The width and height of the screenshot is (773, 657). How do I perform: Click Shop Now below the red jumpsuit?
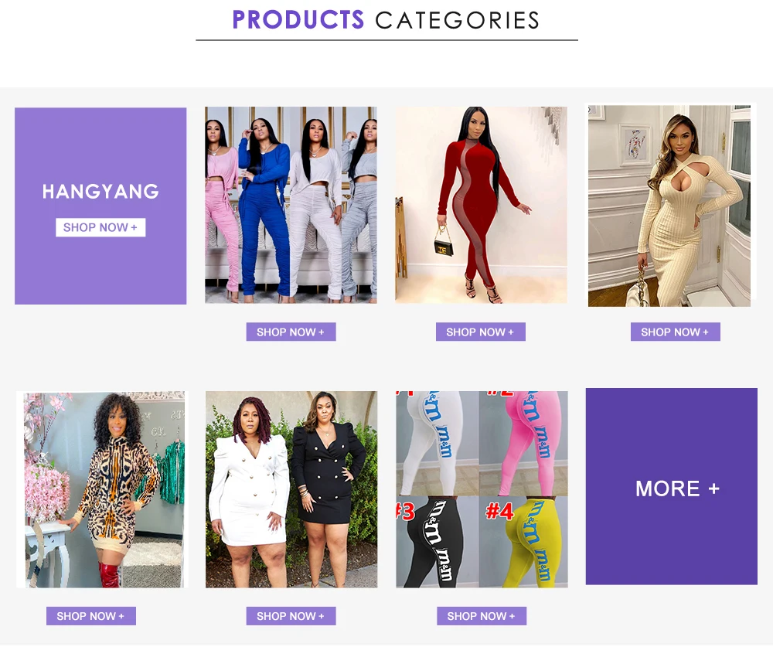[480, 332]
